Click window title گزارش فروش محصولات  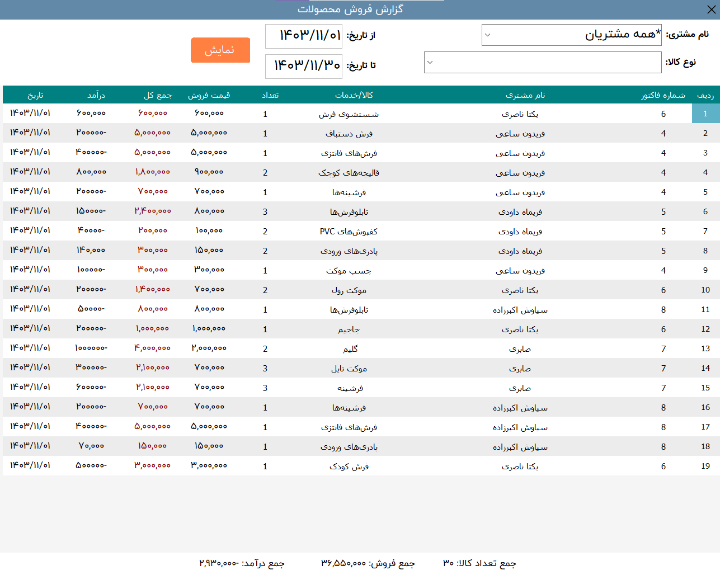point(350,10)
